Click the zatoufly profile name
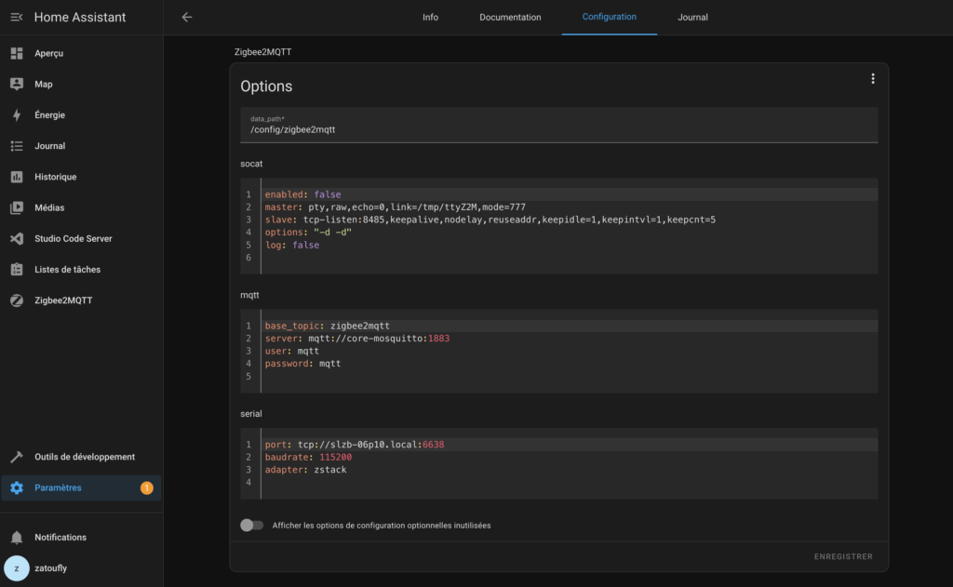953x587 pixels. coord(50,568)
